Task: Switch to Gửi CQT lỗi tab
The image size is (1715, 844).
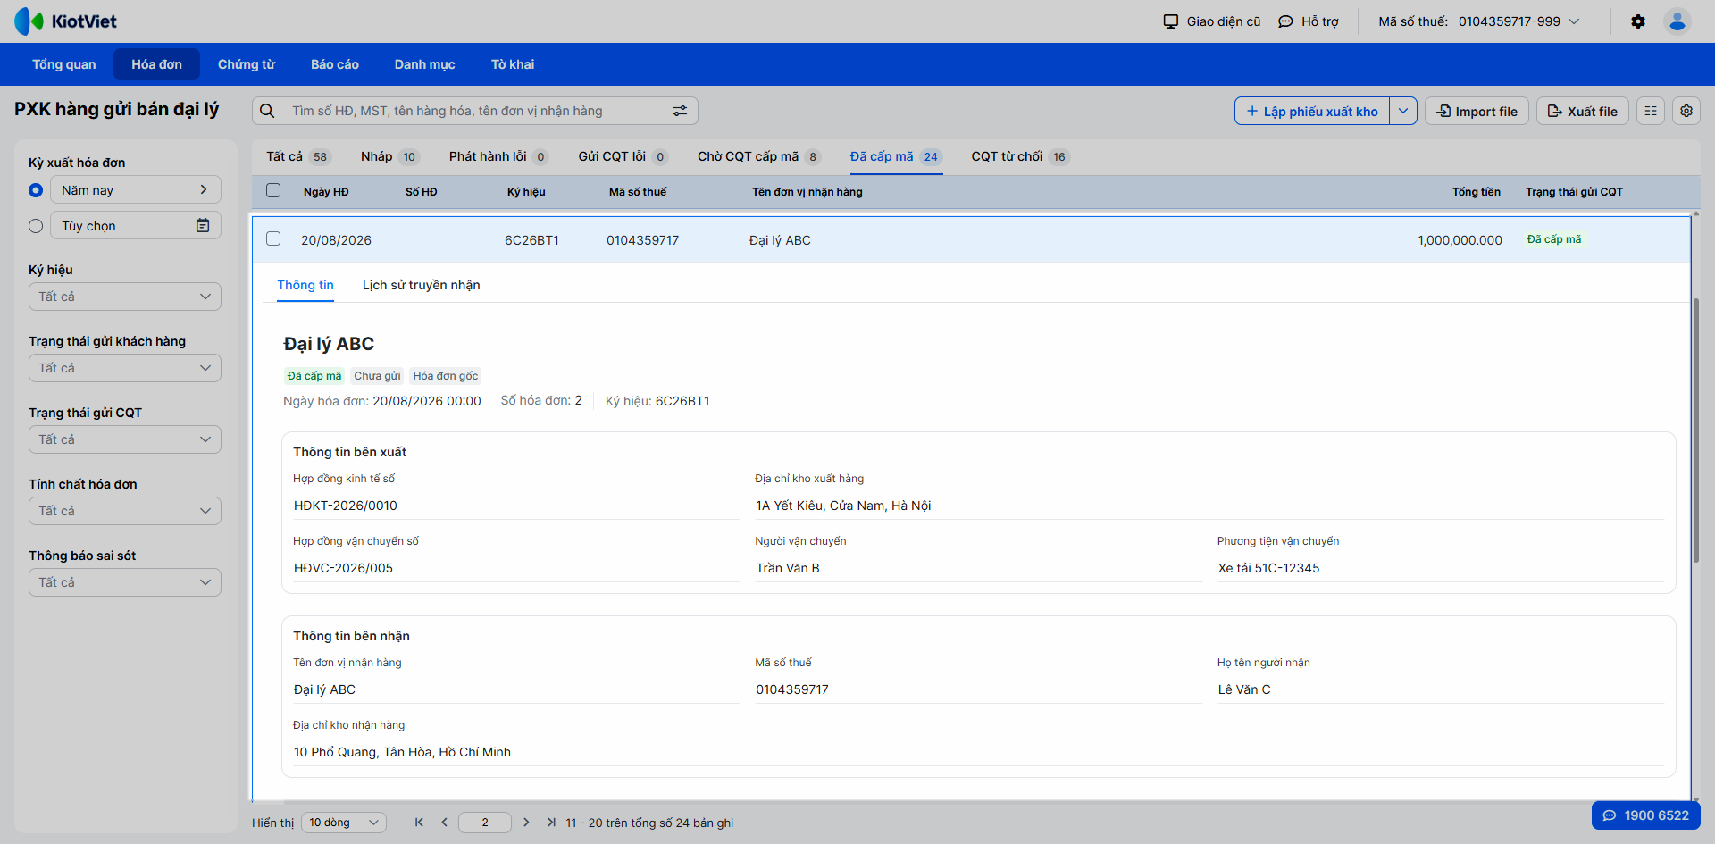Action: (623, 156)
